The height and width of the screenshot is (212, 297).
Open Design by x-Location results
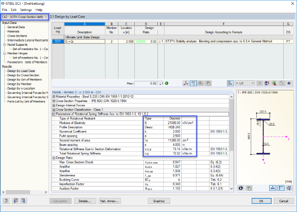coord(21,88)
